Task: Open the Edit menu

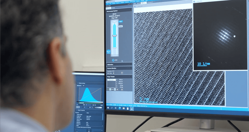Action: [x=110, y=3]
